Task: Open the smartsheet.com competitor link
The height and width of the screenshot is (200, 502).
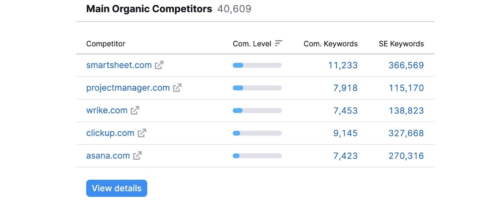Action: (x=118, y=65)
